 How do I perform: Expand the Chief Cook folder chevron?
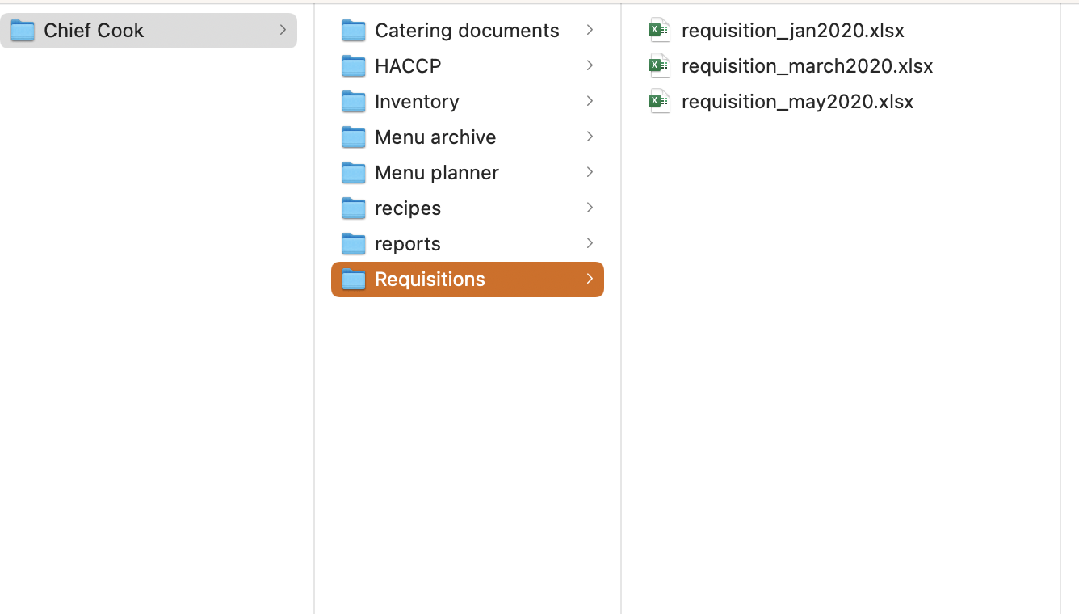point(283,30)
